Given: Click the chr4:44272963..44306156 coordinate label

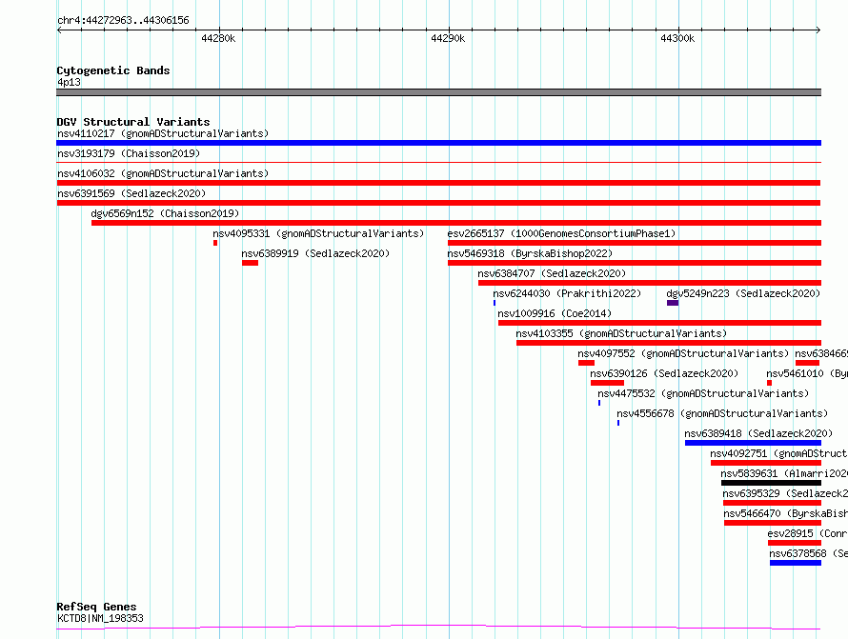Looking at the screenshot, I should click(x=123, y=20).
